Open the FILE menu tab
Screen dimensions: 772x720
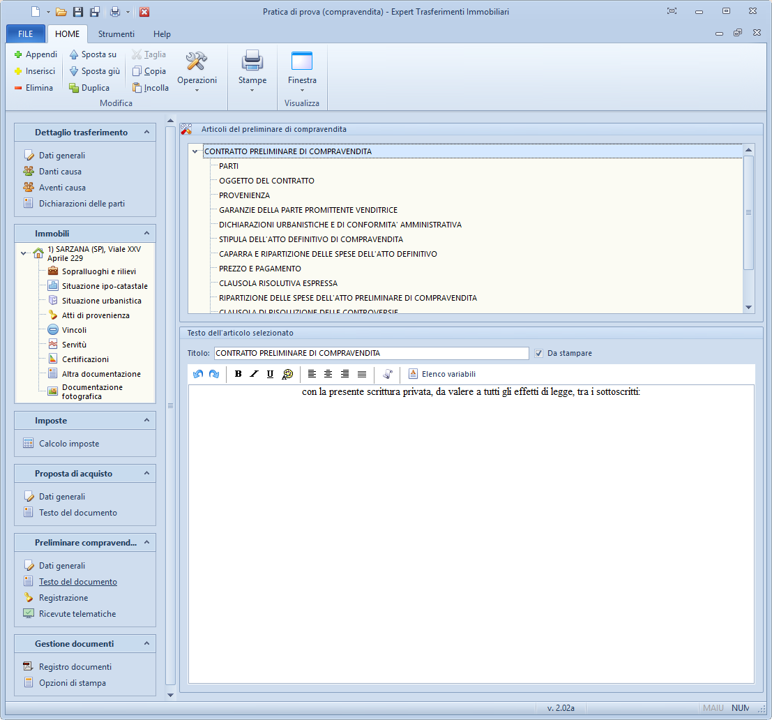pyautogui.click(x=26, y=34)
